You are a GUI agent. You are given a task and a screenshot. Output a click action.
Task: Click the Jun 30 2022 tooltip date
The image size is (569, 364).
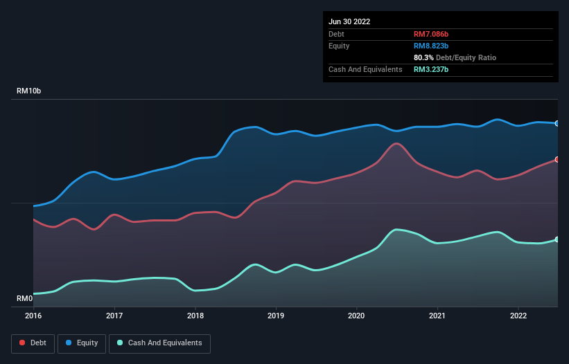(x=349, y=21)
